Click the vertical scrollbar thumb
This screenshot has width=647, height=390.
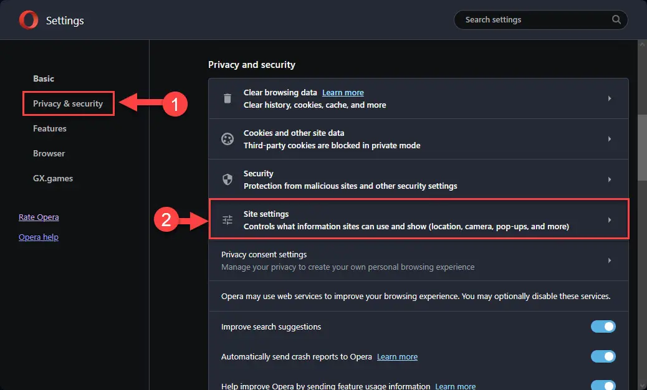point(642,147)
